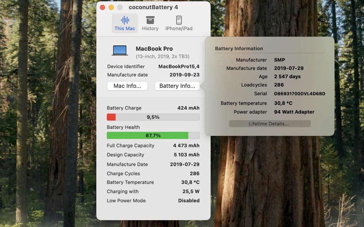Click the MacBook Pro laptop icon
Viewport: 364px width, 227px height.
point(120,50)
